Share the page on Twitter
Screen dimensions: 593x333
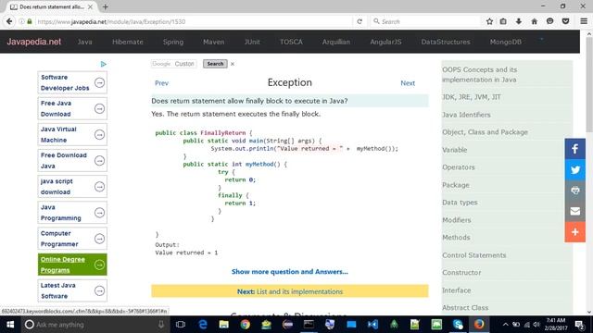coord(574,169)
